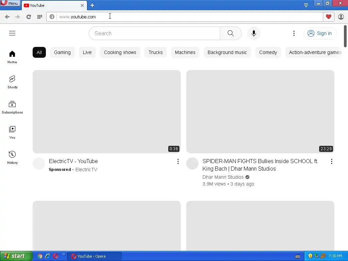Expand quick launch overflow chevron
Viewport: 348px width, 261px height.
point(64,254)
